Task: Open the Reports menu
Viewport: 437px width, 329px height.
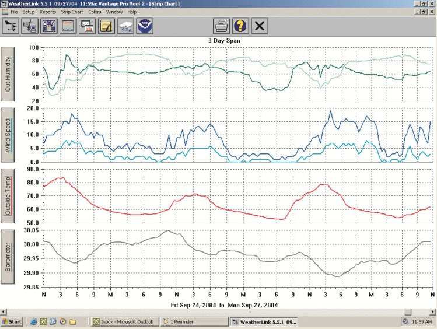Action: (x=48, y=12)
